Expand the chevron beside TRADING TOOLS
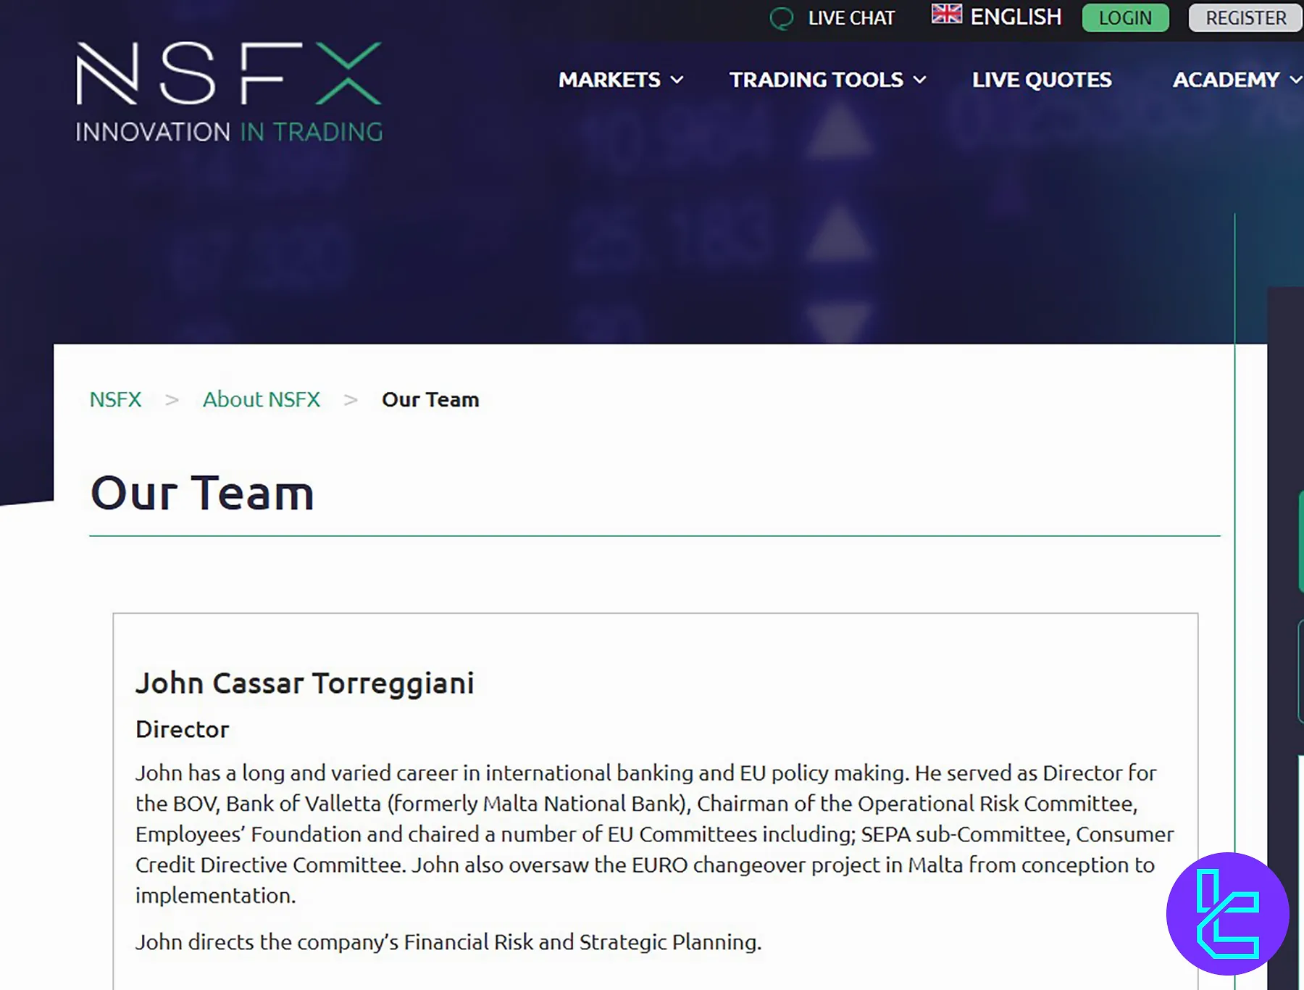The height and width of the screenshot is (990, 1304). (920, 80)
